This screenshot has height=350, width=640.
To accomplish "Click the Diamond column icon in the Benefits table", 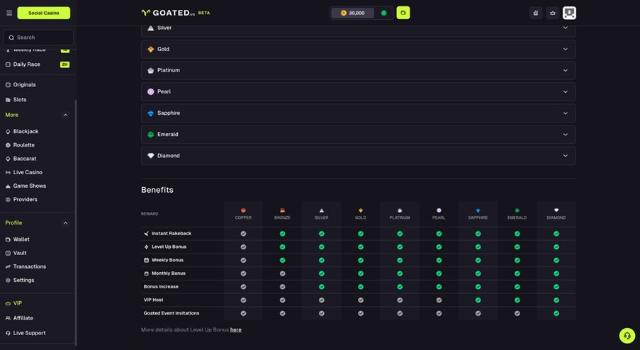I will [556, 210].
